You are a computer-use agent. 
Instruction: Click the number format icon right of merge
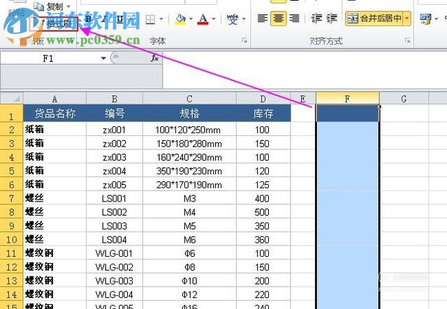(x=425, y=20)
